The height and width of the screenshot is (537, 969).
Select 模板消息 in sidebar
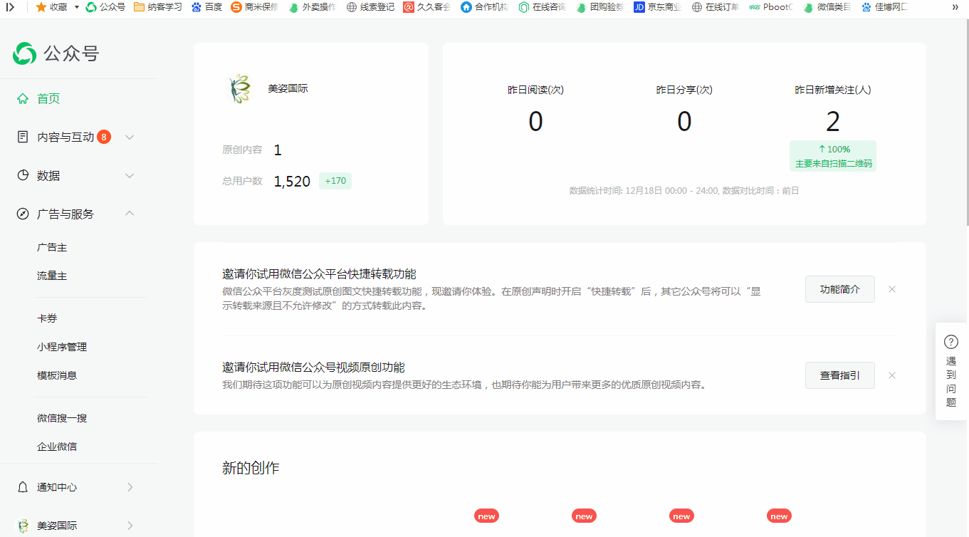58,375
